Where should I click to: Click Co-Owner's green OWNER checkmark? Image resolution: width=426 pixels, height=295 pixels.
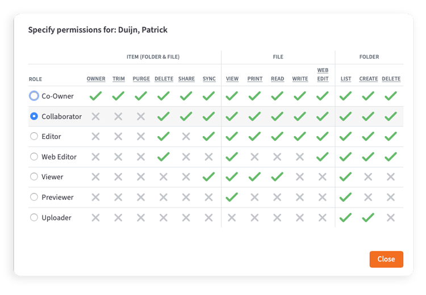95,96
